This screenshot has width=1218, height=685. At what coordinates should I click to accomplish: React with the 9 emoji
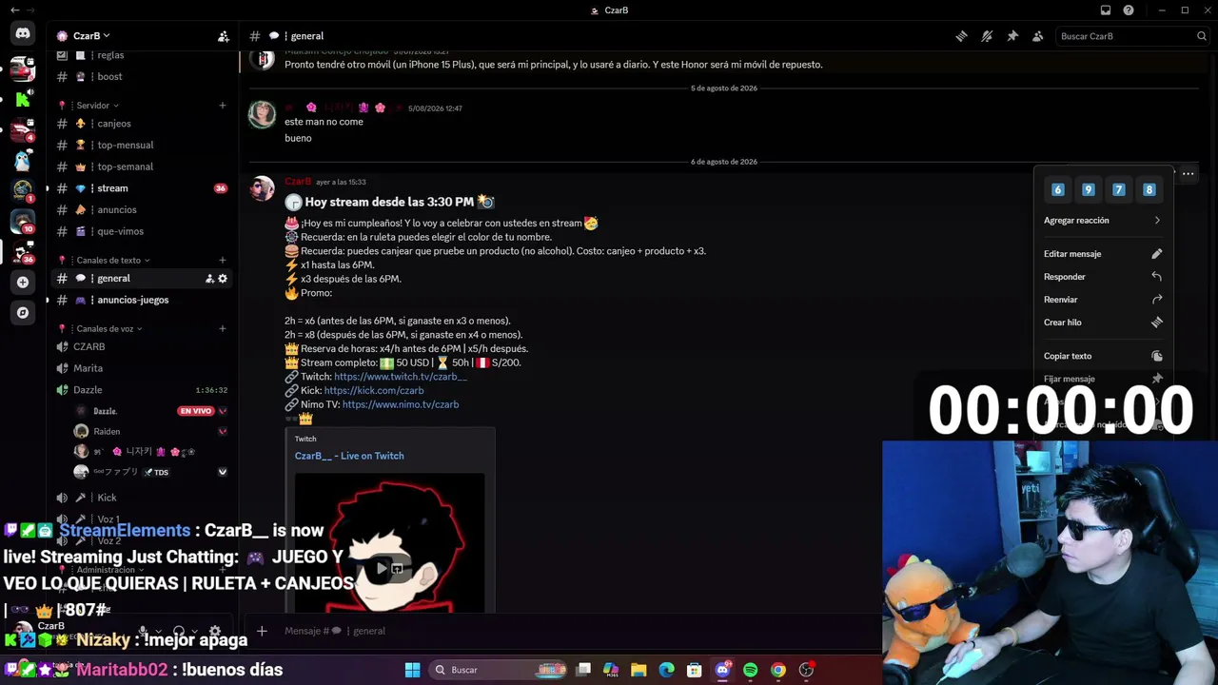tap(1088, 189)
